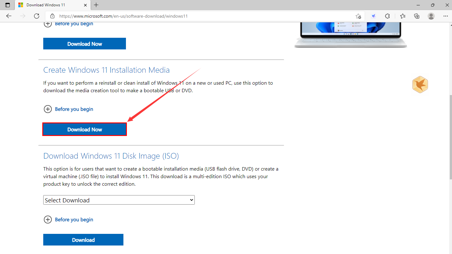This screenshot has width=452, height=254.
Task: Expand the topmost Before you begin section
Action: click(x=68, y=24)
